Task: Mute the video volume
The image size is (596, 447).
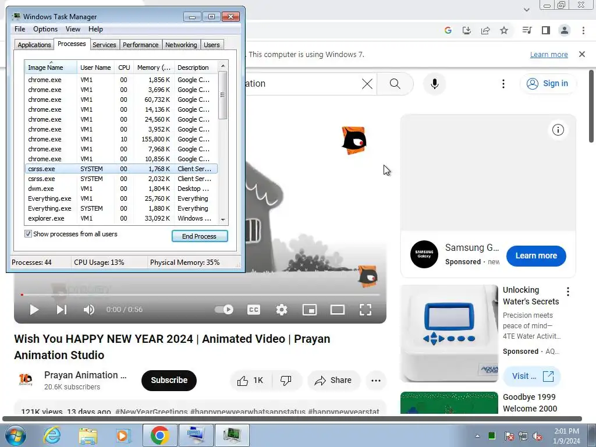Action: tap(89, 310)
